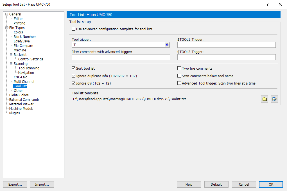Screen dimensions: 287x191
Task: Select Colors settings page
Action: coord(18,32)
